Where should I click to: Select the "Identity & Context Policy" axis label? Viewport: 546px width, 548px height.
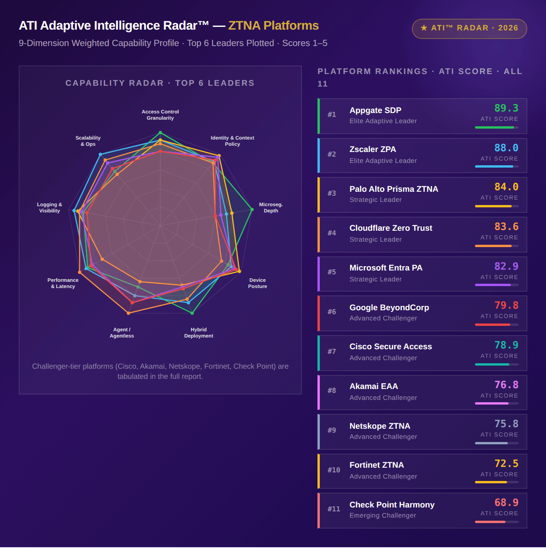pos(232,141)
